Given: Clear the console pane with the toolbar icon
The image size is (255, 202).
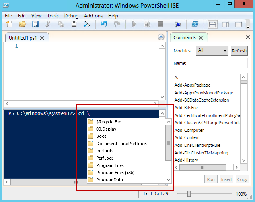Looking at the screenshot, I should tap(86, 25).
